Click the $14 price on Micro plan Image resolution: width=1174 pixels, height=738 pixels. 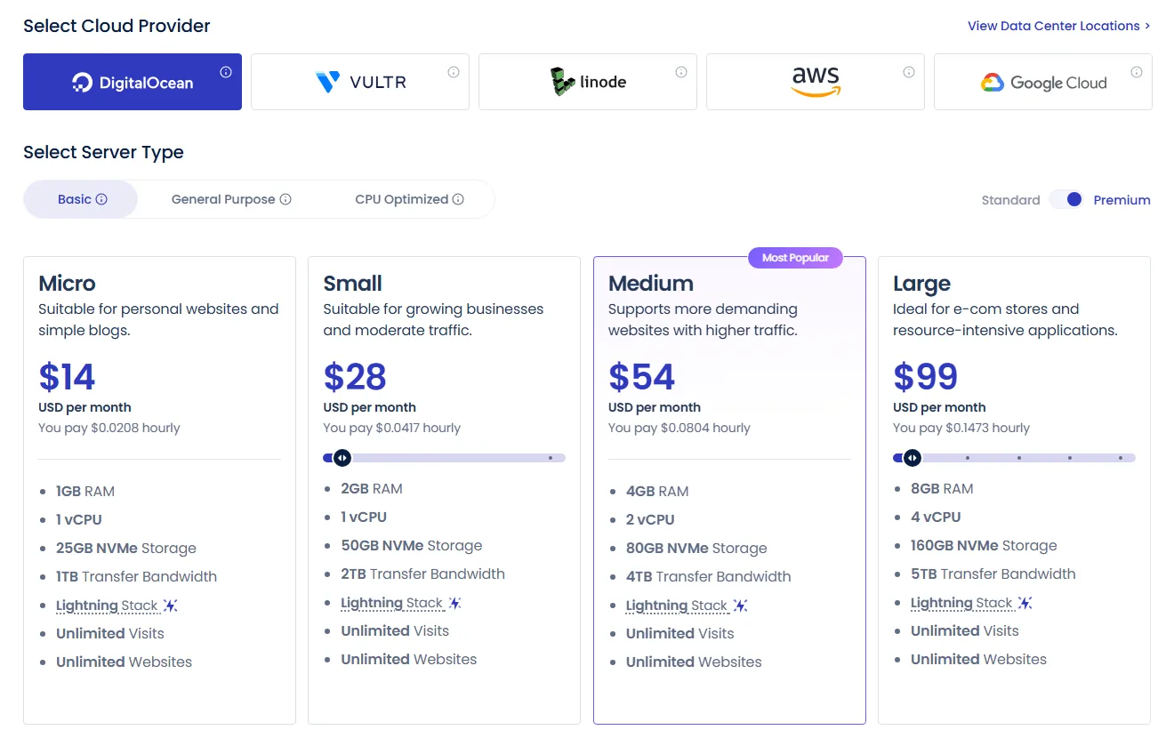[x=67, y=377]
